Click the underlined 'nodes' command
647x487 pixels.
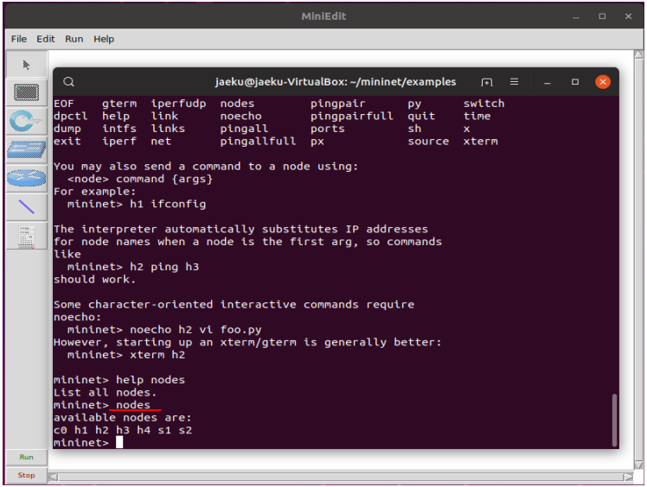(133, 406)
